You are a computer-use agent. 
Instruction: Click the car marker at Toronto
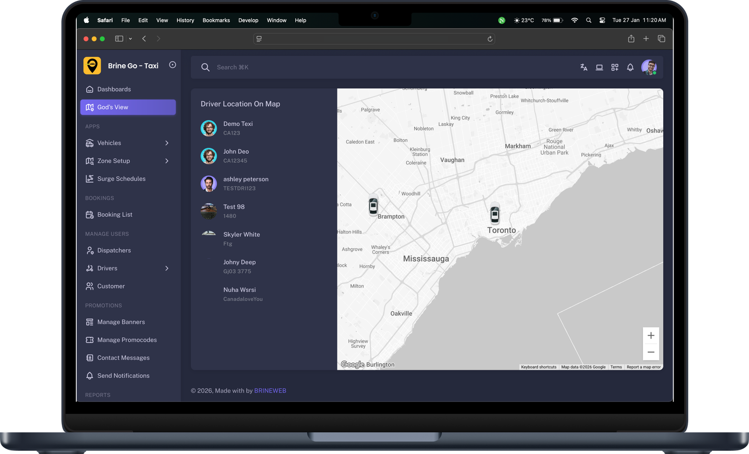coord(495,214)
